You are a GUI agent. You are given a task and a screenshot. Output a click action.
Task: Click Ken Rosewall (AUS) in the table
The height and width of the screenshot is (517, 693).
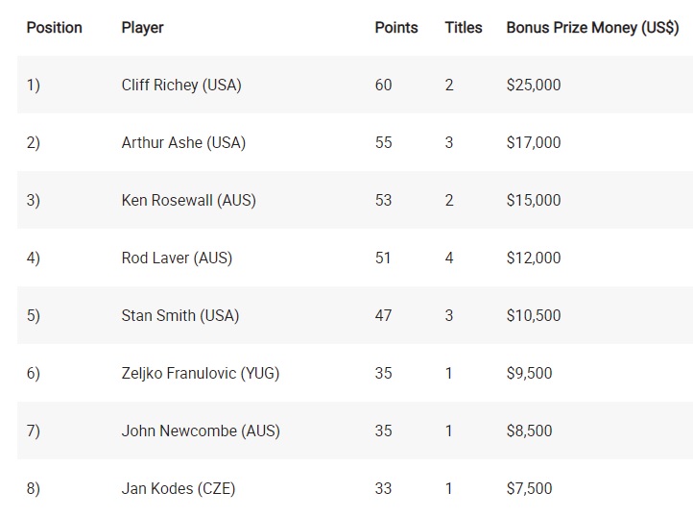[x=188, y=200]
